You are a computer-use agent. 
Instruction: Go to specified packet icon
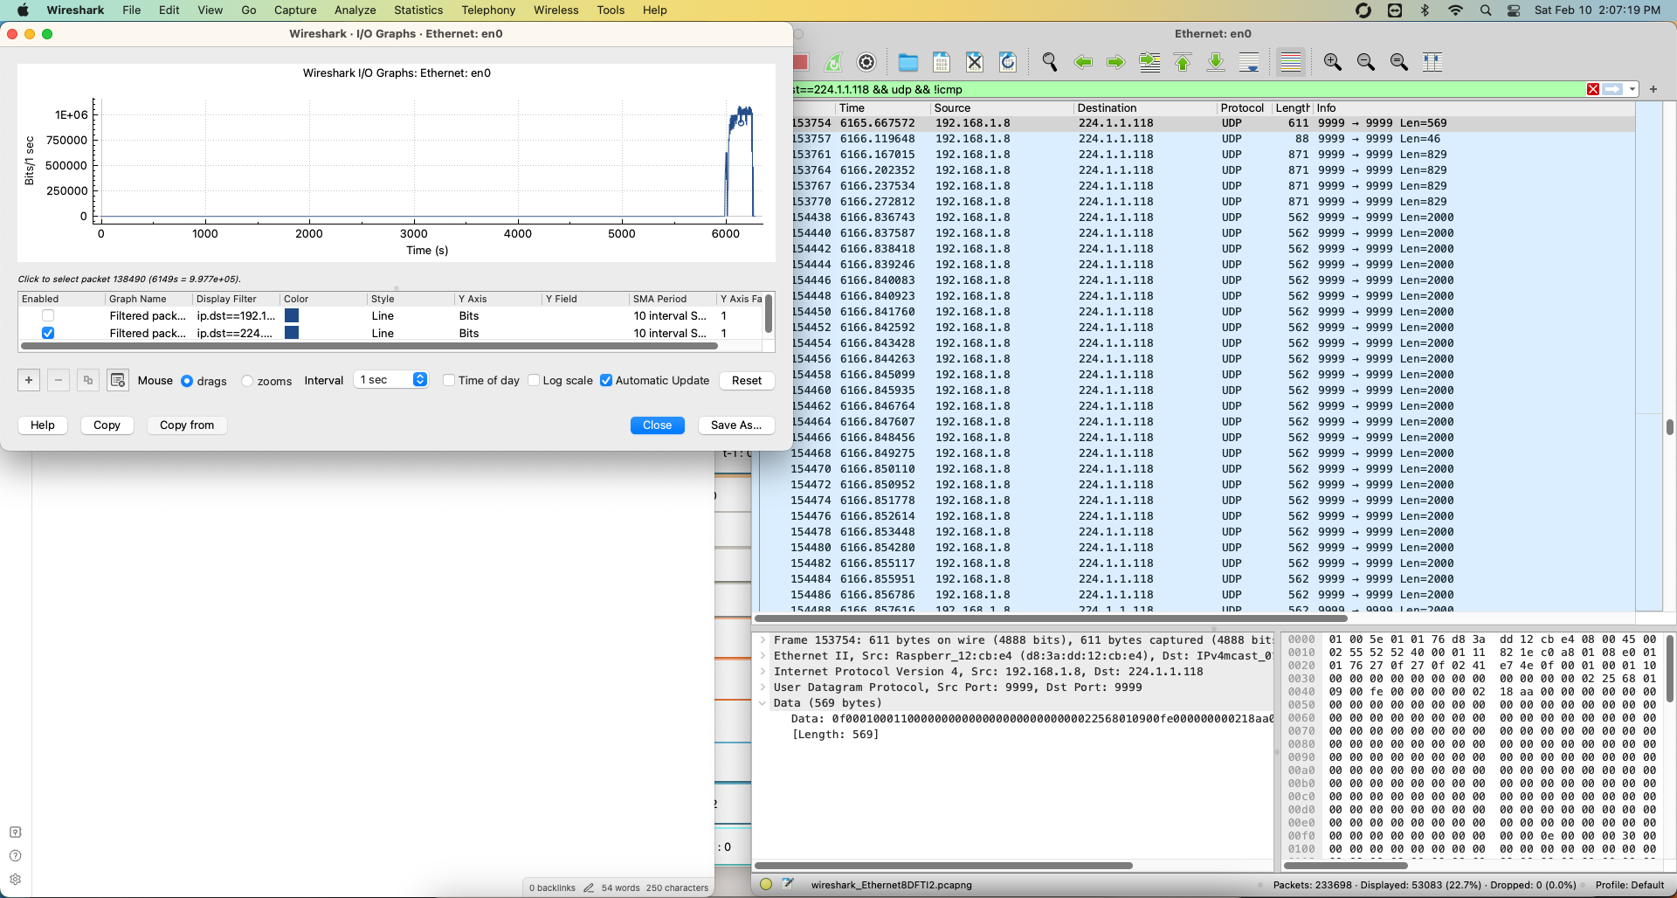click(x=1149, y=62)
